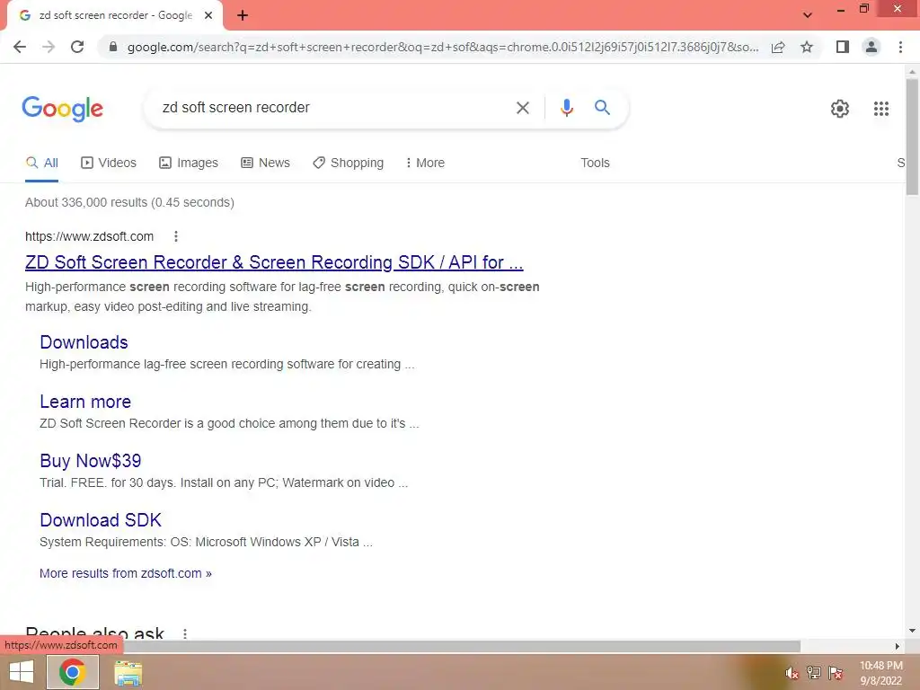Click the vertical scrollbar thumb
Image resolution: width=920 pixels, height=690 pixels.
coord(912,137)
